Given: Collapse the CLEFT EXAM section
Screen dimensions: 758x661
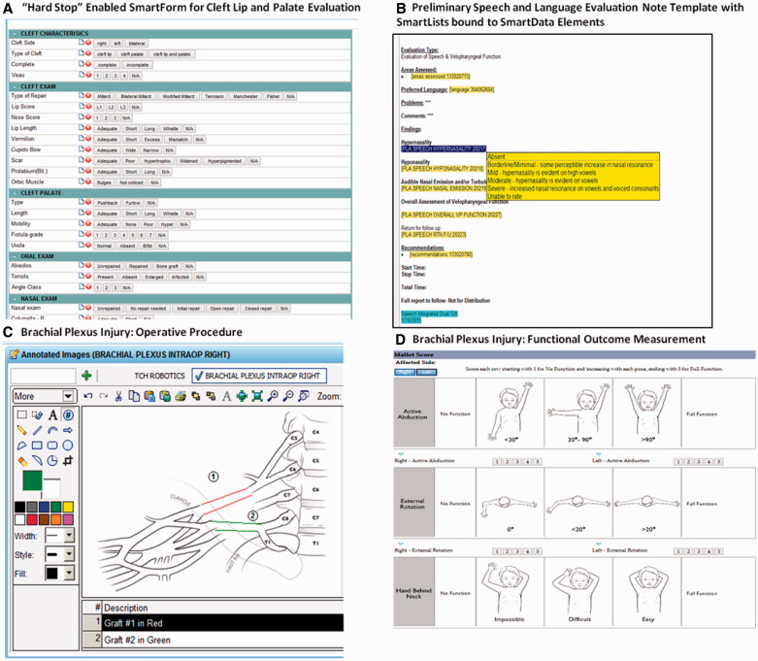Looking at the screenshot, I should 16,86.
